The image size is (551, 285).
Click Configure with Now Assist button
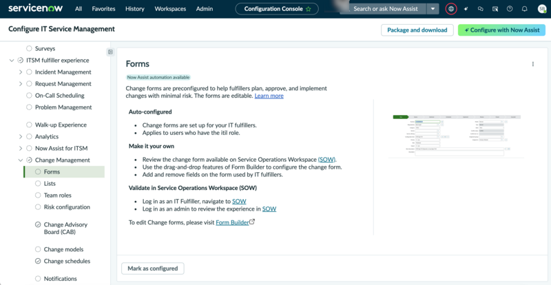coord(501,30)
